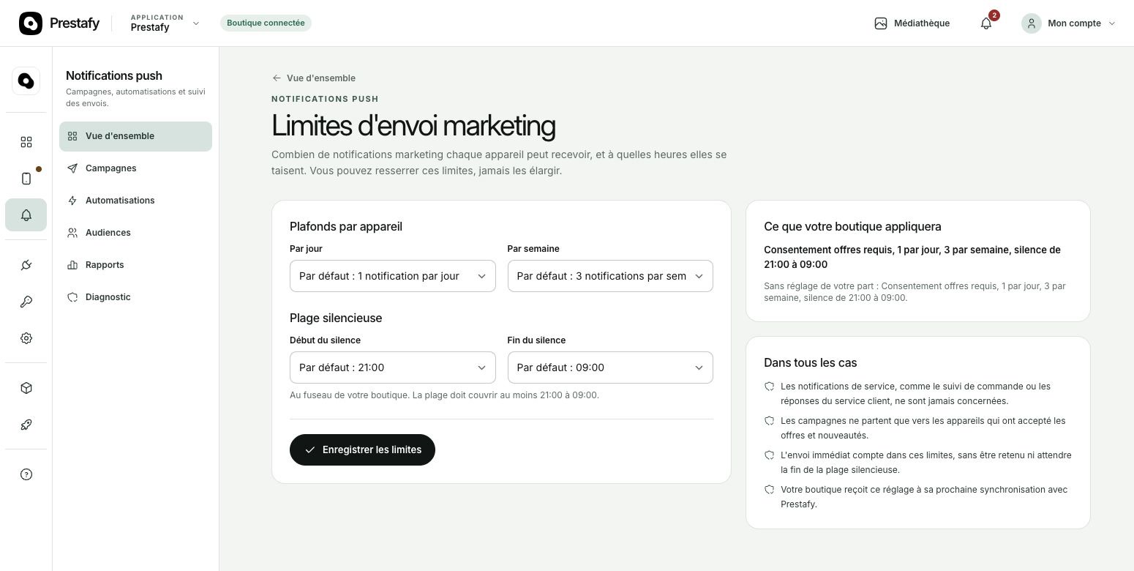This screenshot has width=1134, height=571.
Task: Open the key icon in the left rail
Action: 26,302
